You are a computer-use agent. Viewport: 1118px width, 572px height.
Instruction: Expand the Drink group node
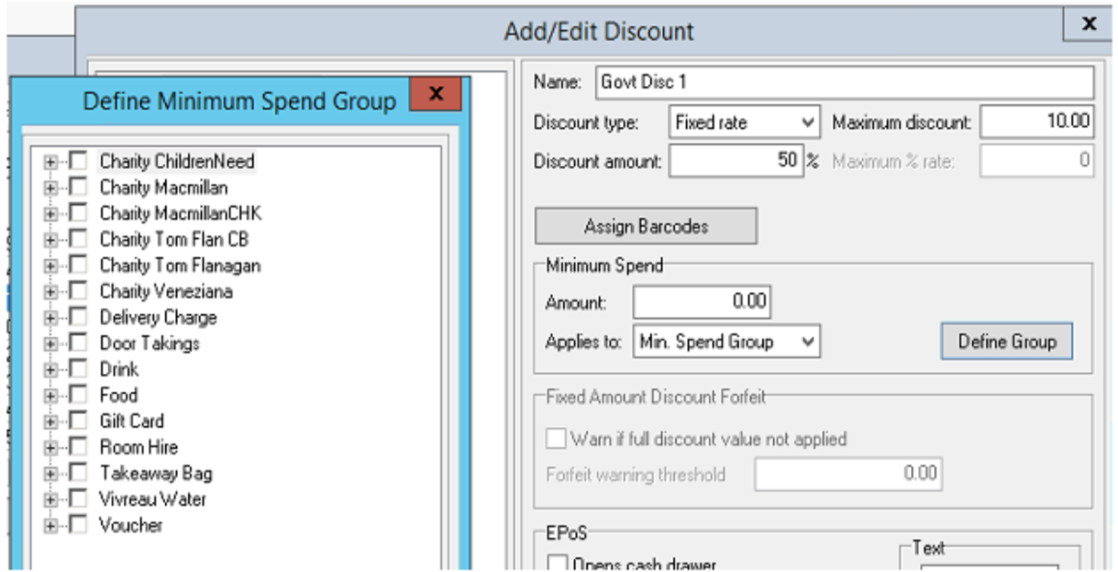[x=50, y=370]
